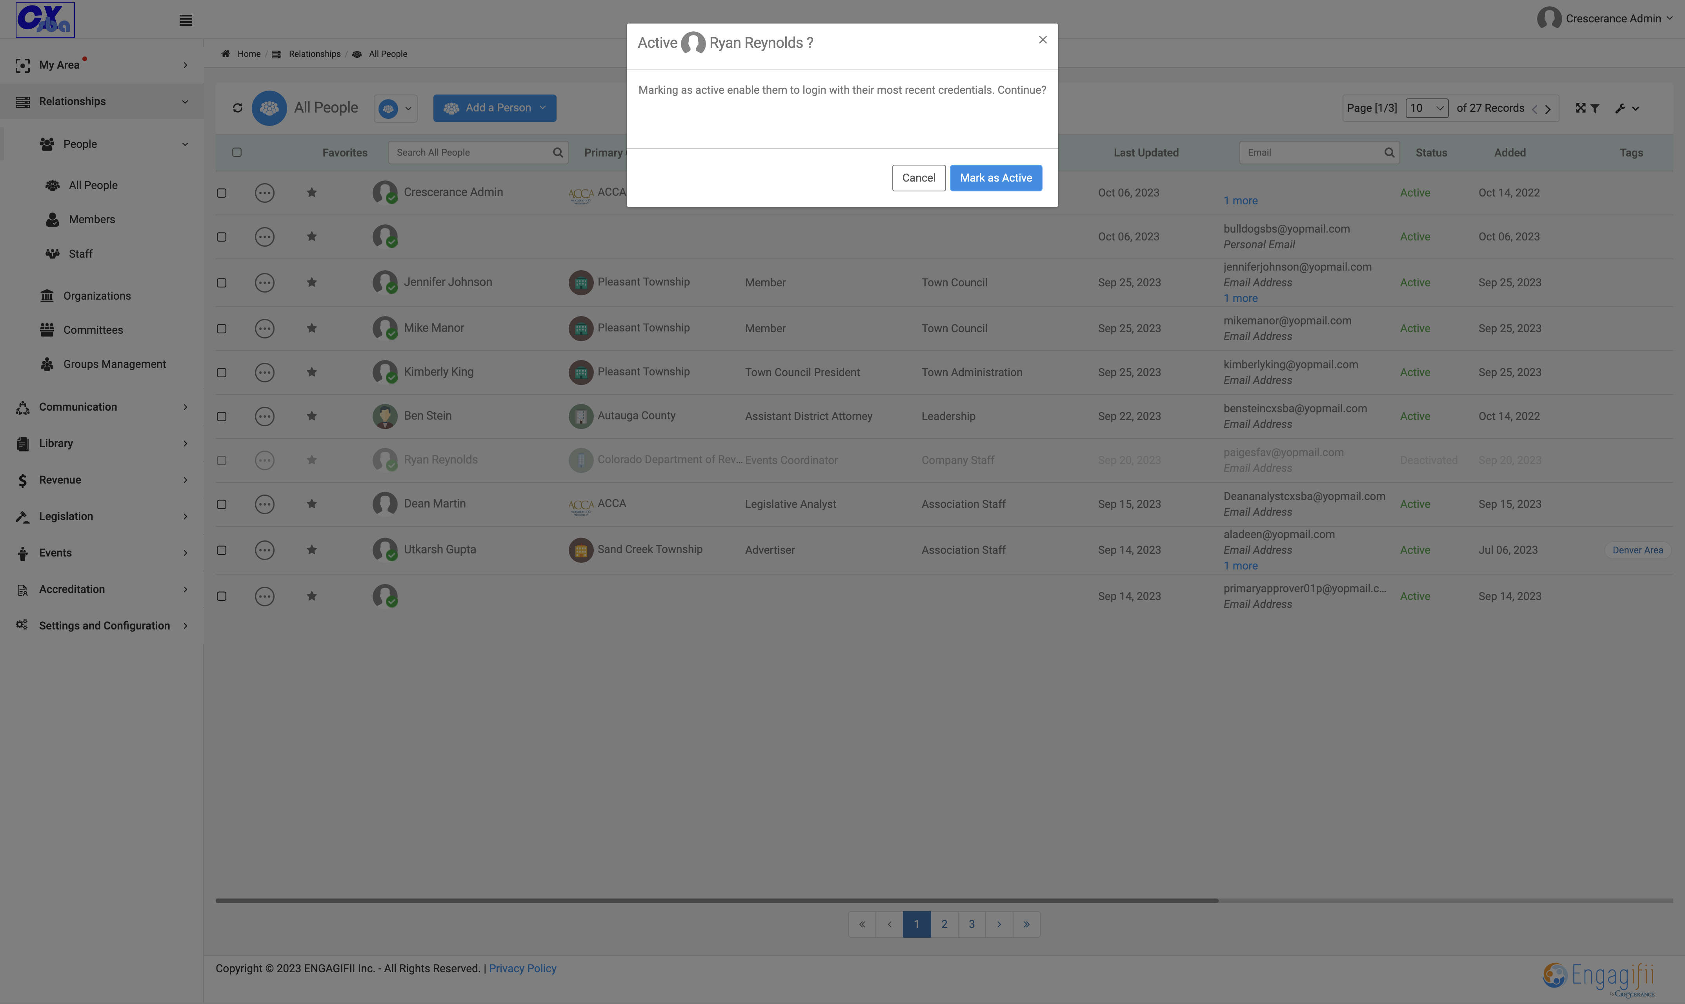
Task: Open the wrench tools dropdown
Action: point(1627,108)
